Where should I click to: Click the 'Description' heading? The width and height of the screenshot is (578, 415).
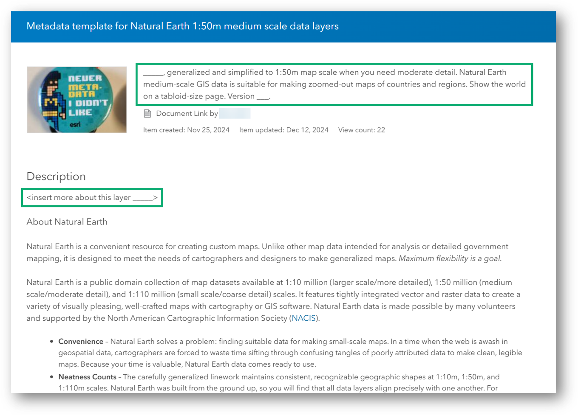[56, 177]
